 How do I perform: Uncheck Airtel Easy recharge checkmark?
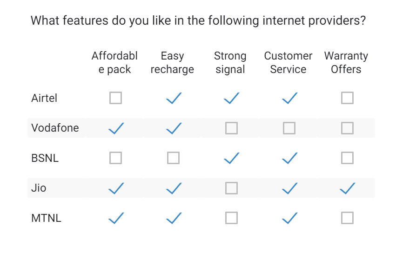[x=174, y=98]
